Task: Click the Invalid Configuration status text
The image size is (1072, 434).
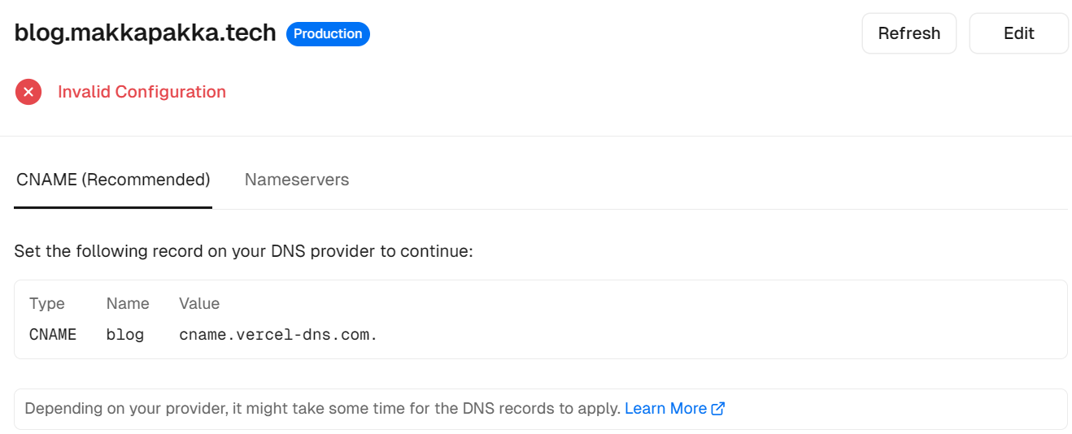Action: coord(142,92)
